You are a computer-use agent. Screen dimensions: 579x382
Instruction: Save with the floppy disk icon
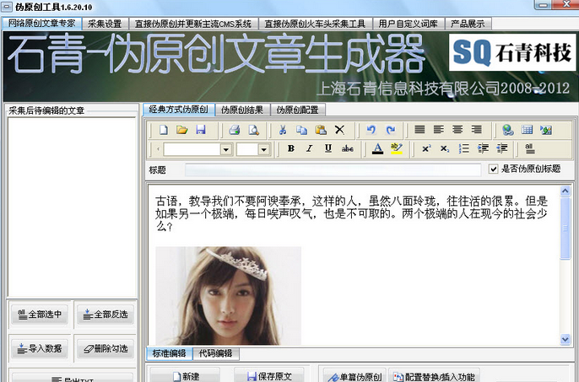pyautogui.click(x=201, y=130)
